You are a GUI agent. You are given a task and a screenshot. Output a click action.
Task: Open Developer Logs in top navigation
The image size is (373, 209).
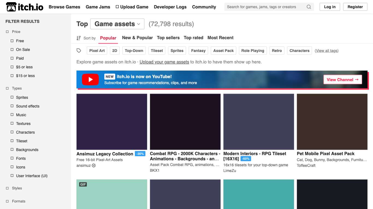point(170,7)
